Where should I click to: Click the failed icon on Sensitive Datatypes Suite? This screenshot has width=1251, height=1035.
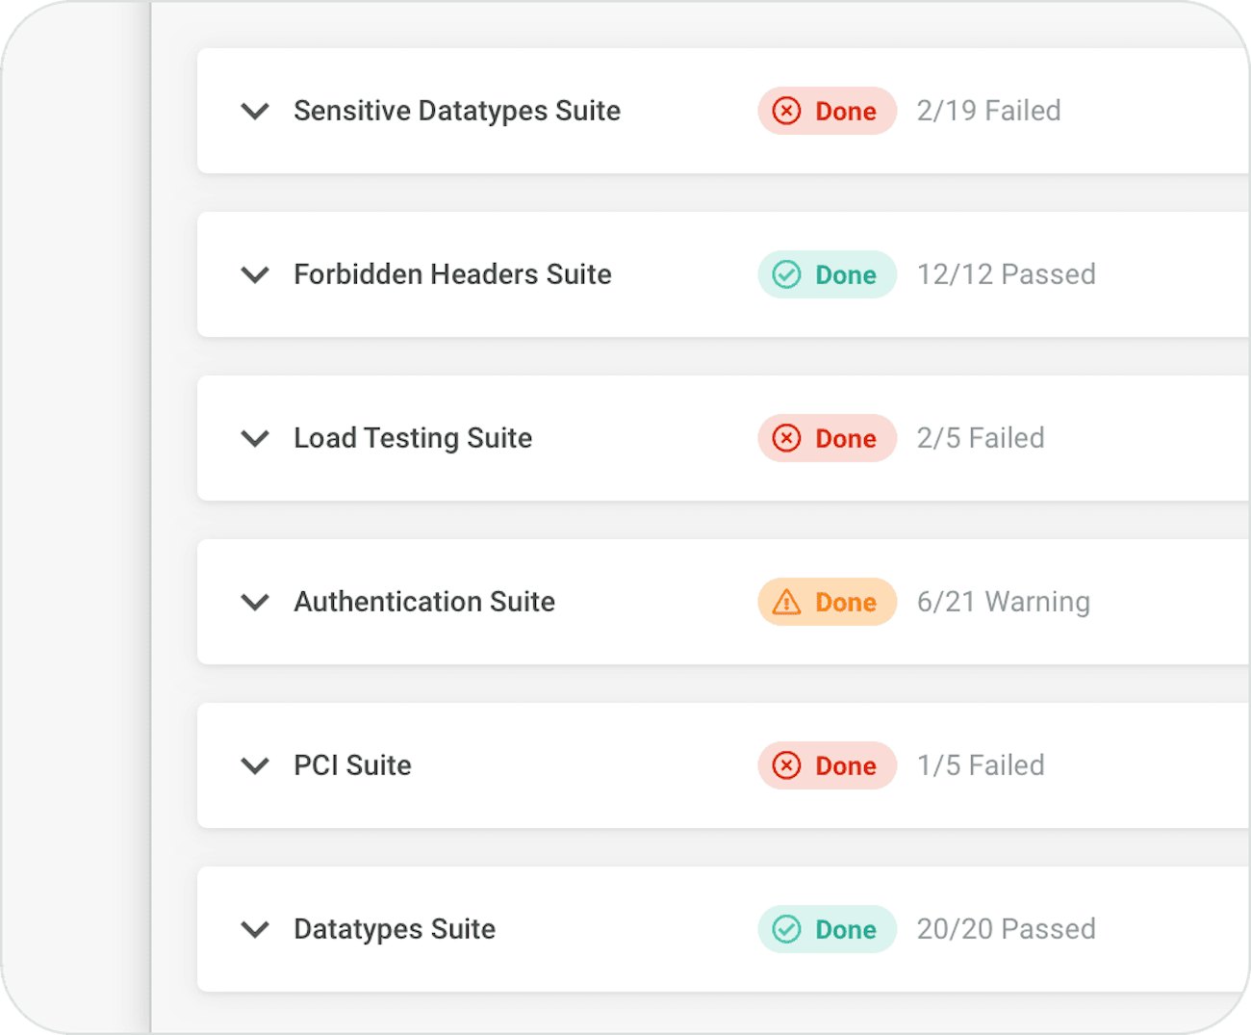pos(786,111)
